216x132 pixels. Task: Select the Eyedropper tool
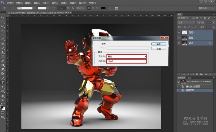pyautogui.click(x=3, y=39)
